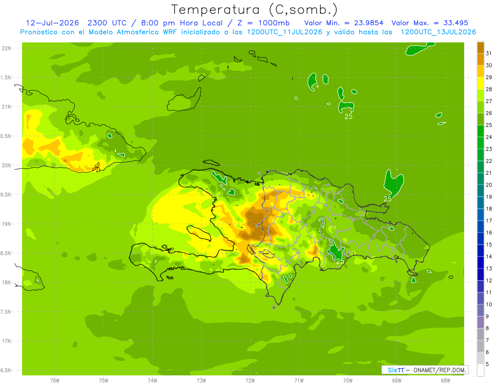Click the "Valor Min. = 23.9854" value
Image resolution: width=500 pixels, height=386 pixels.
click(x=345, y=23)
